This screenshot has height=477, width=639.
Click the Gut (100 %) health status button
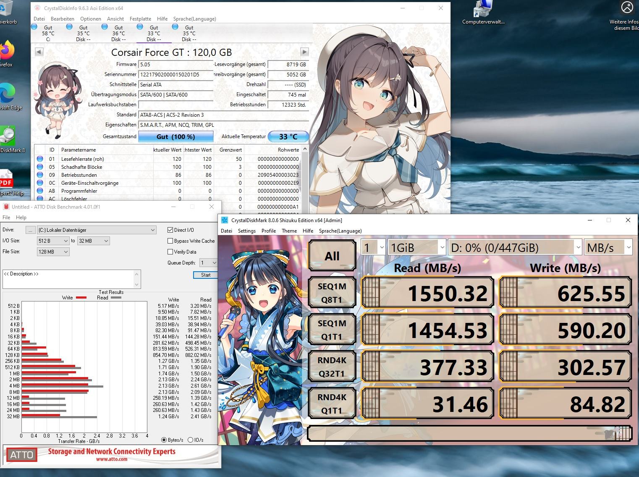click(175, 136)
